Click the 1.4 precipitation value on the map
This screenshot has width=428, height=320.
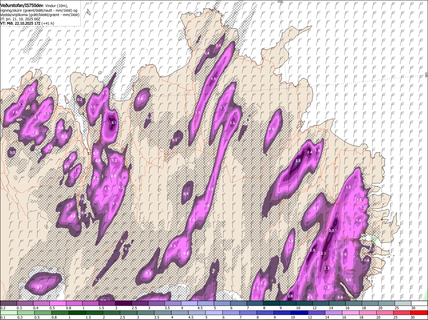358,220
